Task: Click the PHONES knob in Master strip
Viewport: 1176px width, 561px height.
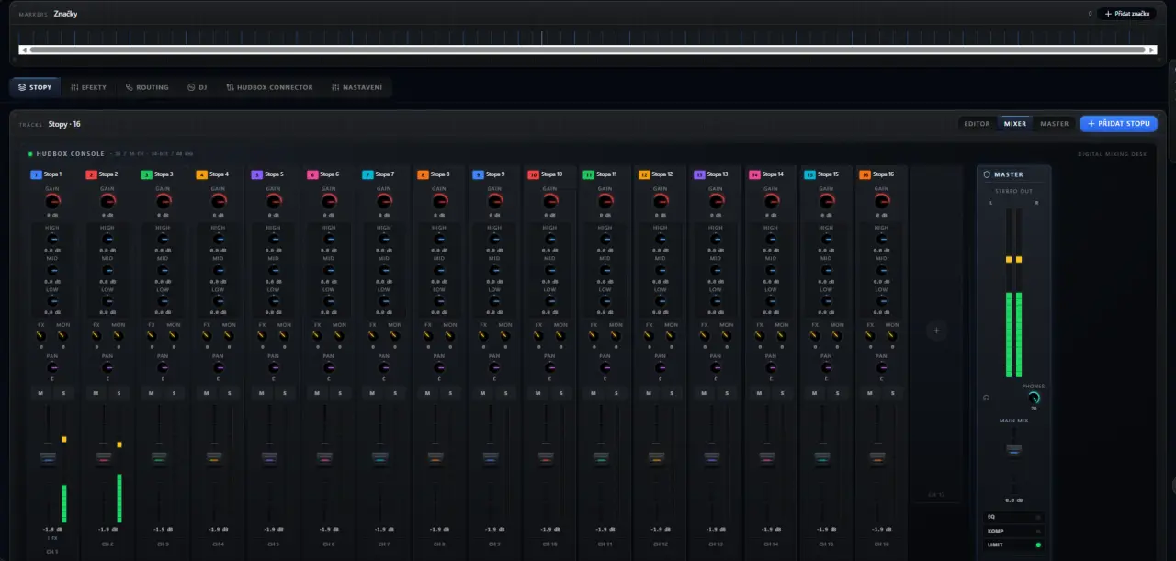Action: pos(1034,398)
